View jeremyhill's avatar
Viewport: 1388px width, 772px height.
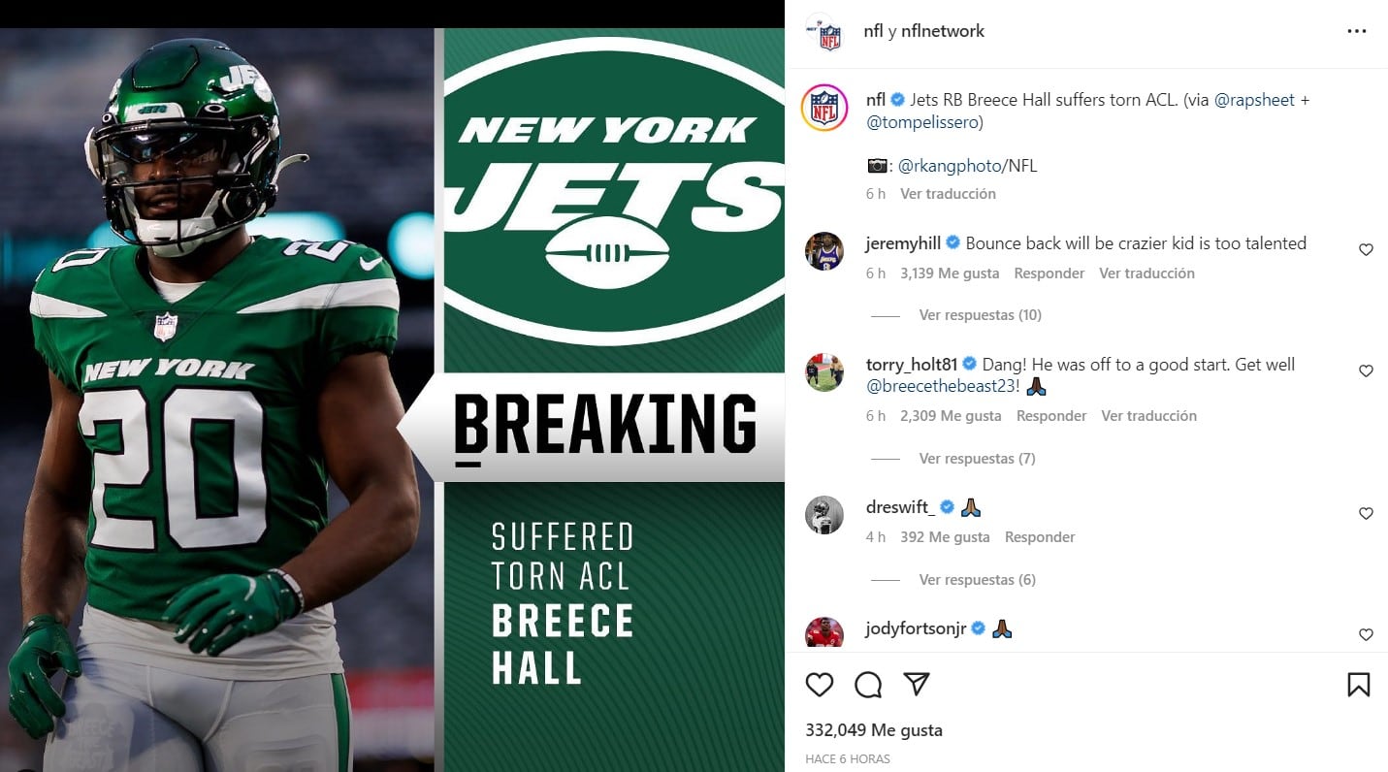coord(824,251)
